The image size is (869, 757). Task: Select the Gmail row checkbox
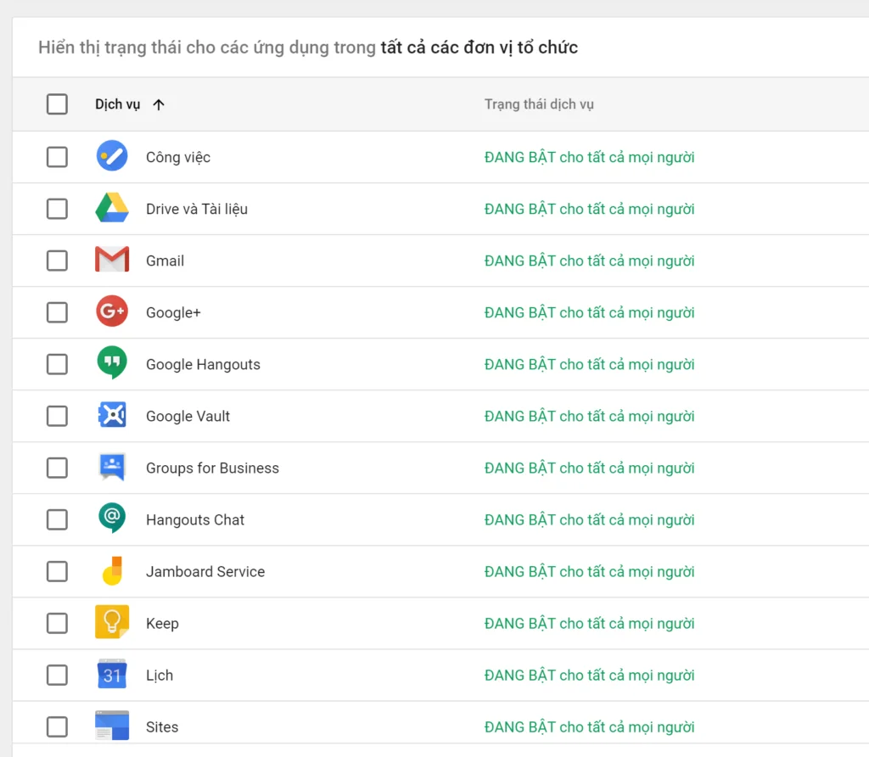click(x=57, y=261)
